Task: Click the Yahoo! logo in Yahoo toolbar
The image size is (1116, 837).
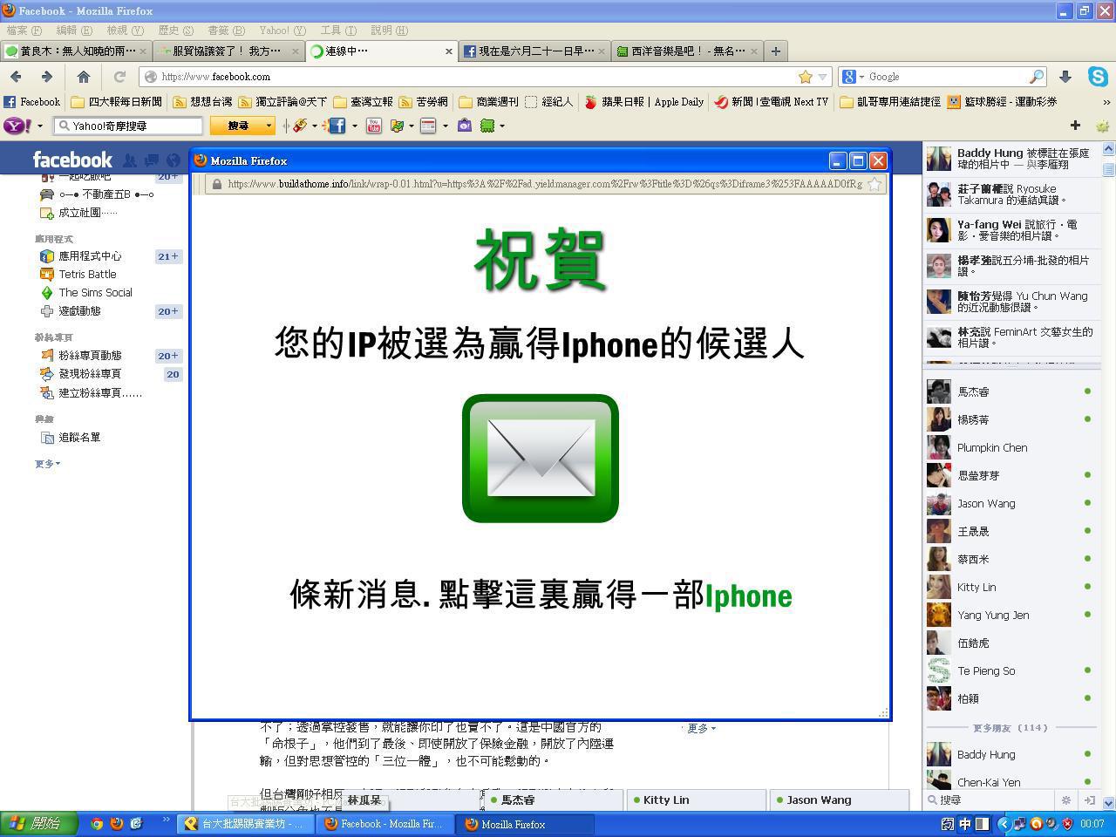Action: [x=17, y=126]
